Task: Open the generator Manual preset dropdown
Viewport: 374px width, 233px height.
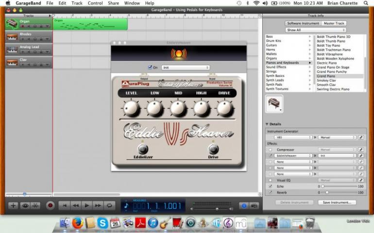Action: pyautogui.click(x=337, y=137)
